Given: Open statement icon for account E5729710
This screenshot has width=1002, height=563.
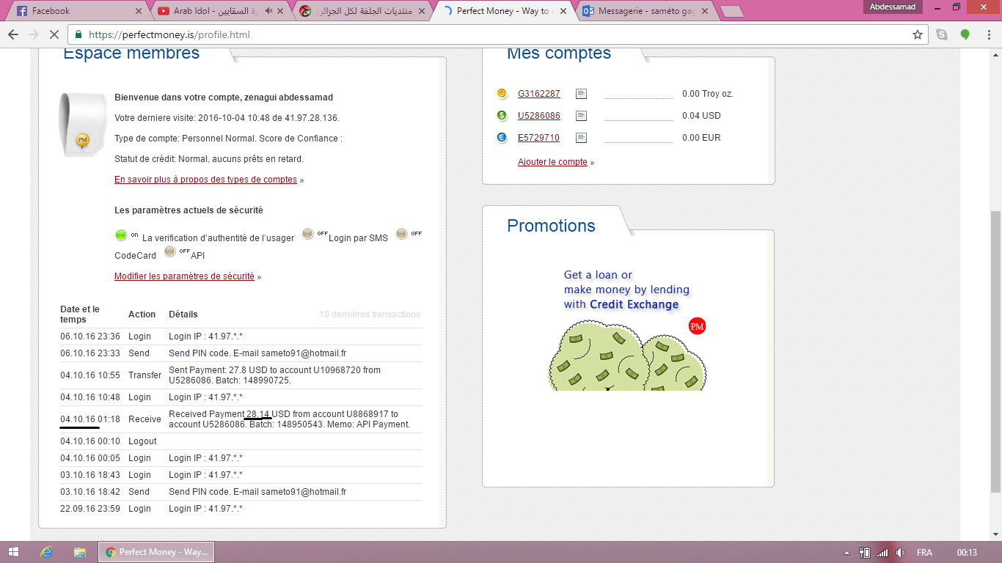Looking at the screenshot, I should tap(581, 138).
